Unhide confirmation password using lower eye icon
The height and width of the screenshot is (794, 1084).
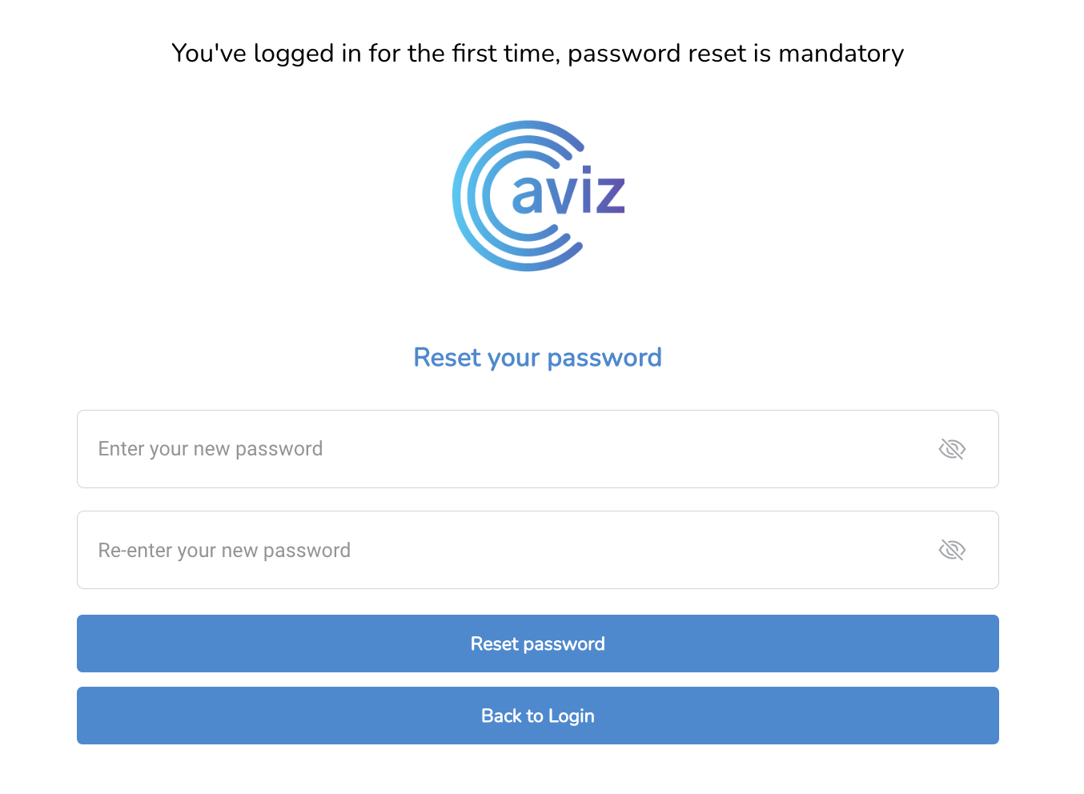pos(952,550)
